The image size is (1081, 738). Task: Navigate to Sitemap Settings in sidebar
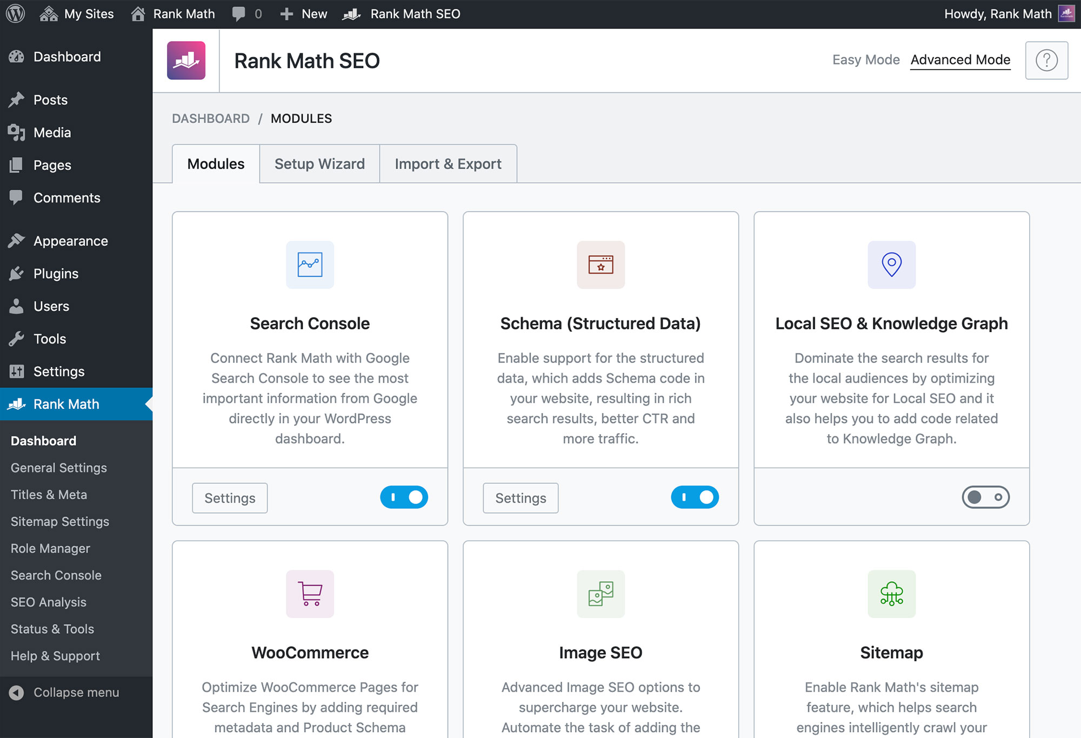59,521
